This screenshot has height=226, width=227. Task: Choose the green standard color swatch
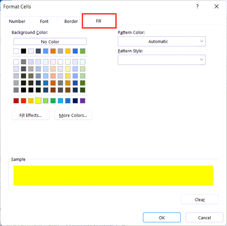click(x=53, y=101)
